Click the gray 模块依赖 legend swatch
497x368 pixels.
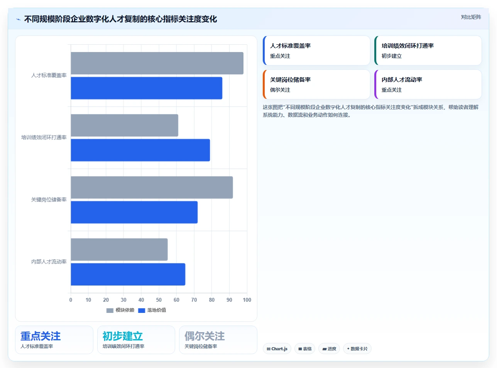[x=110, y=310]
